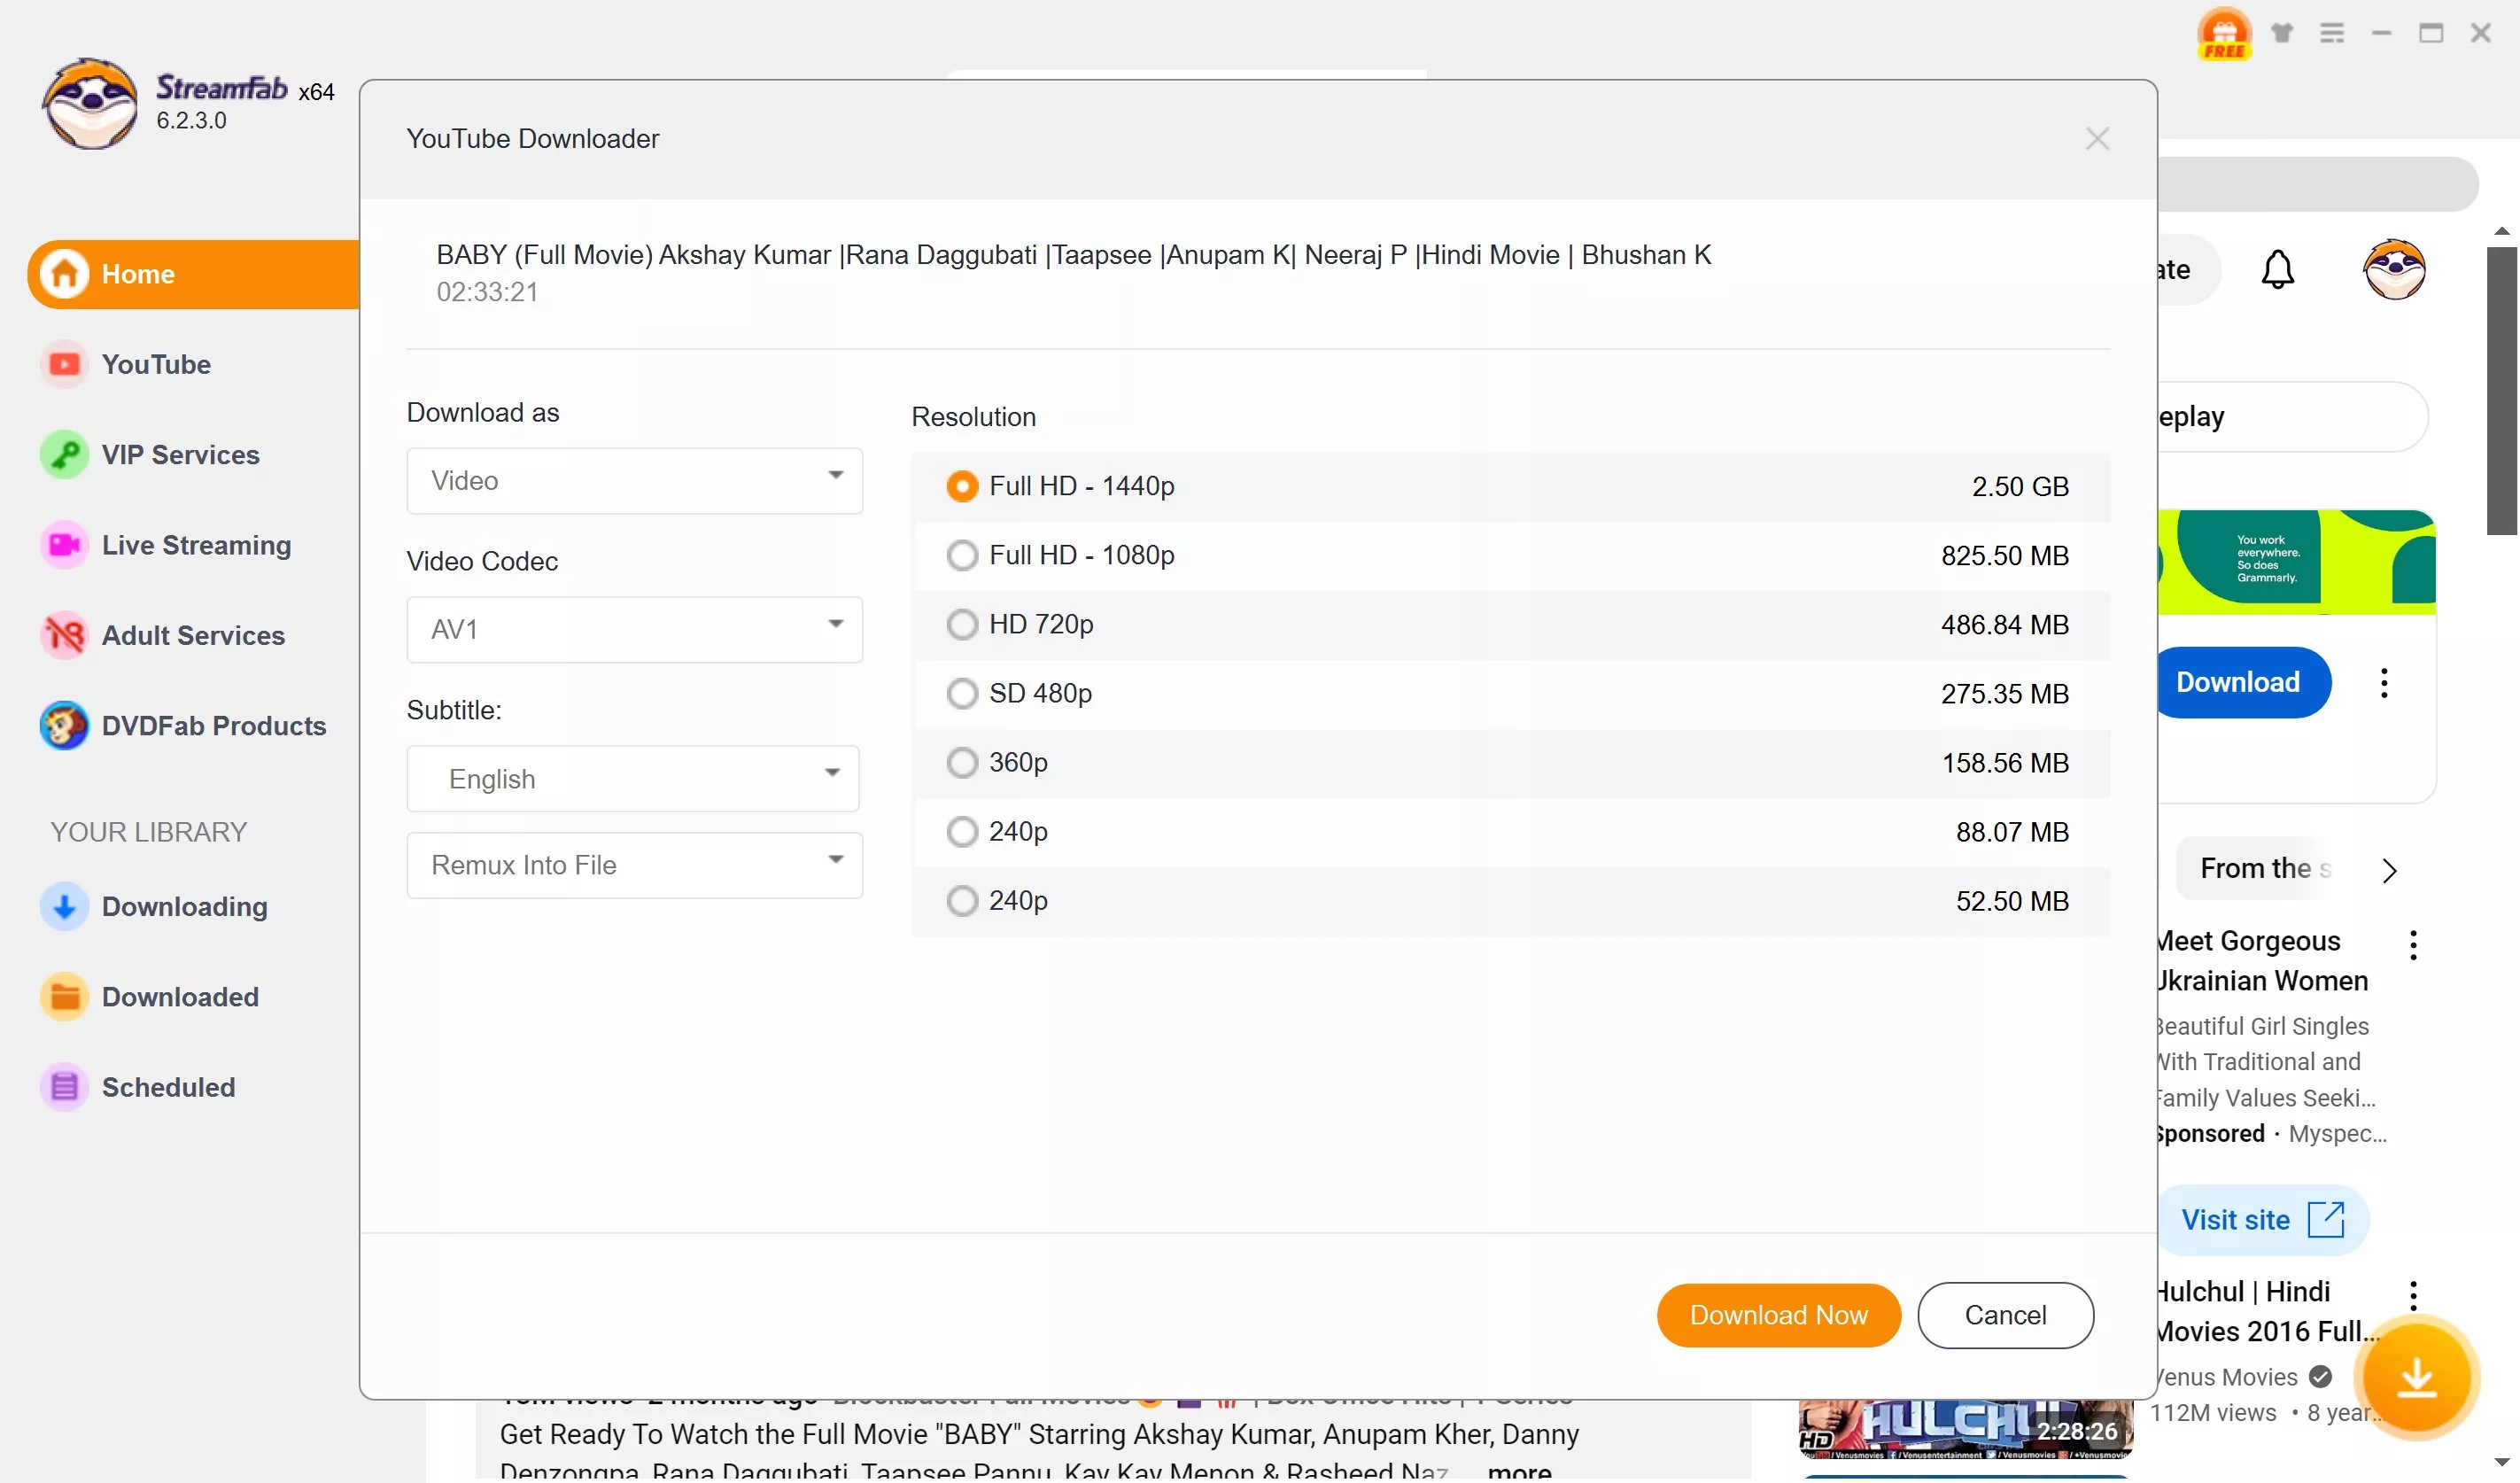Open options beside the Download ad button
The image size is (2520, 1483).
[2383, 683]
